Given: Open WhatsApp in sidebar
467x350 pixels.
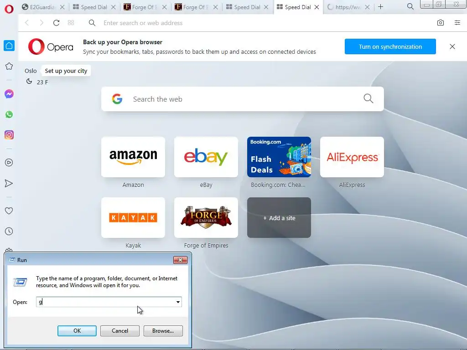Looking at the screenshot, I should click(9, 114).
